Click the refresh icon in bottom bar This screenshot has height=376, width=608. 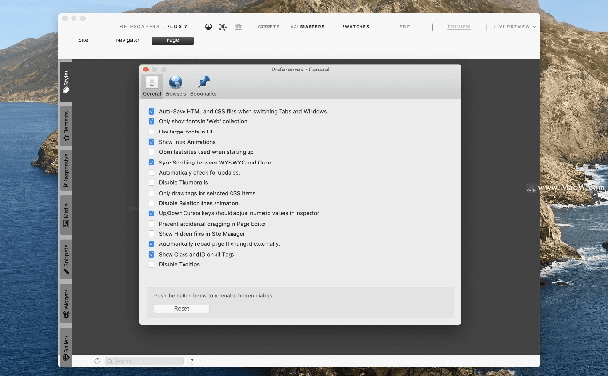point(97,361)
